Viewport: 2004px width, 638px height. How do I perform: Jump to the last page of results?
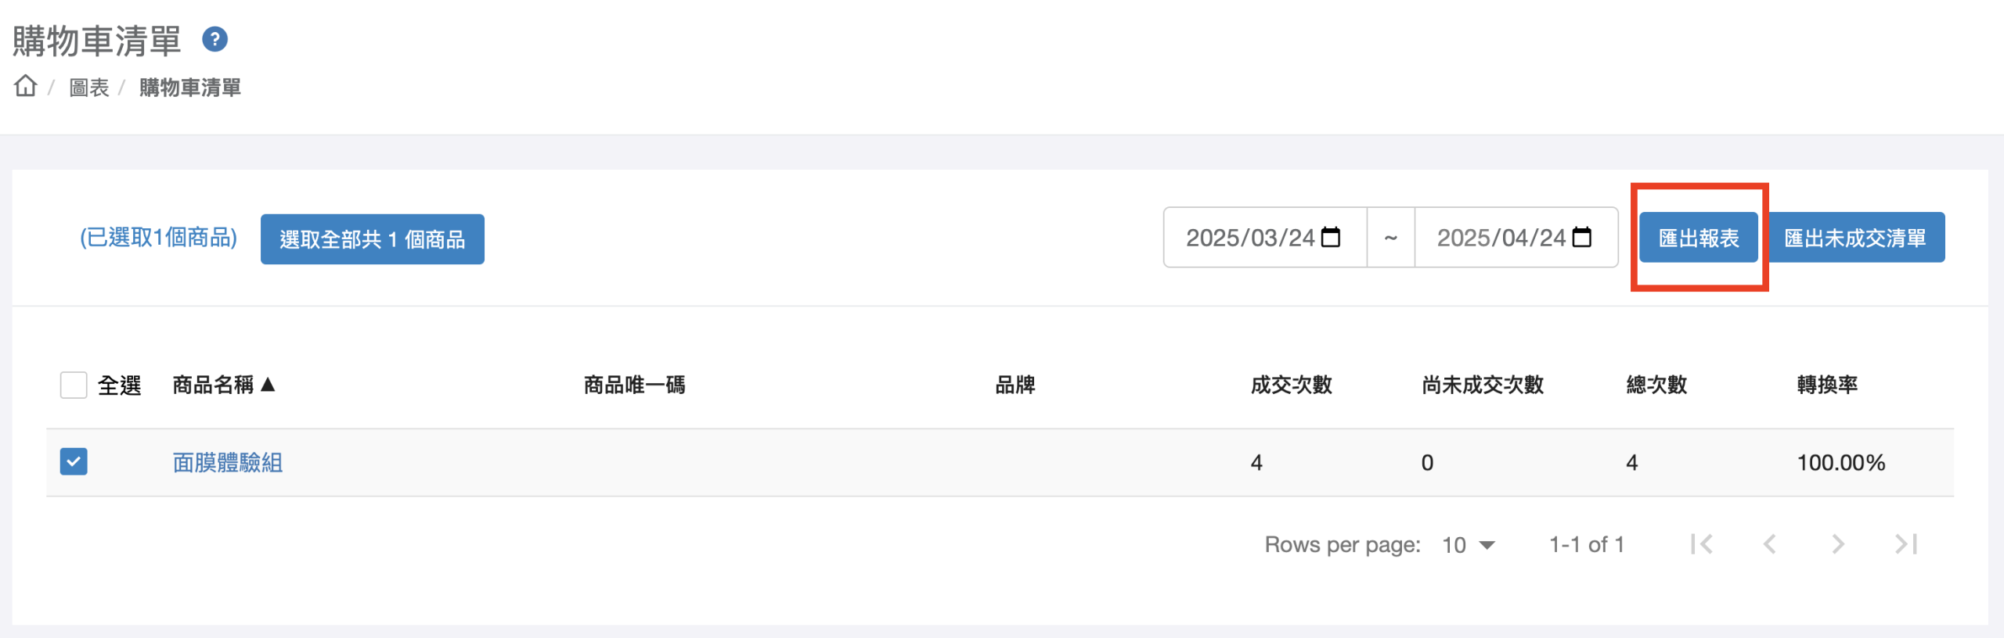1906,544
